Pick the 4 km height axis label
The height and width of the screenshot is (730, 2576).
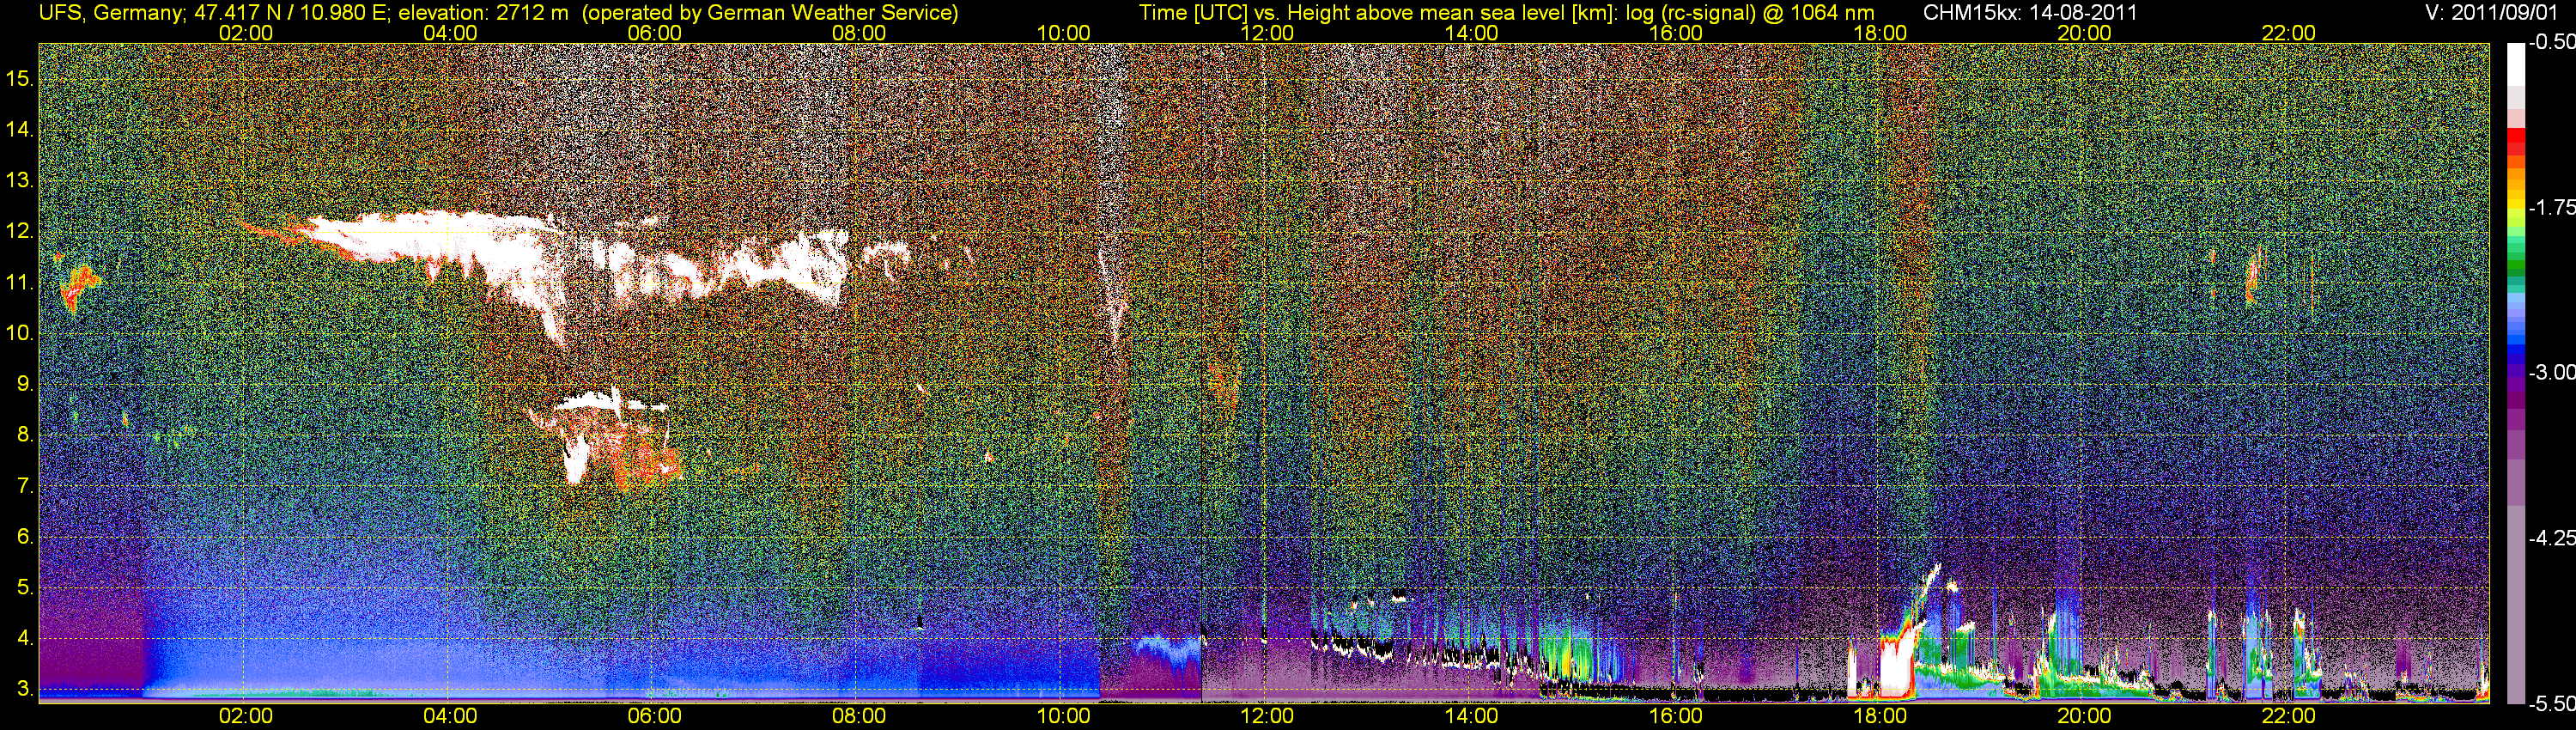[x=24, y=639]
